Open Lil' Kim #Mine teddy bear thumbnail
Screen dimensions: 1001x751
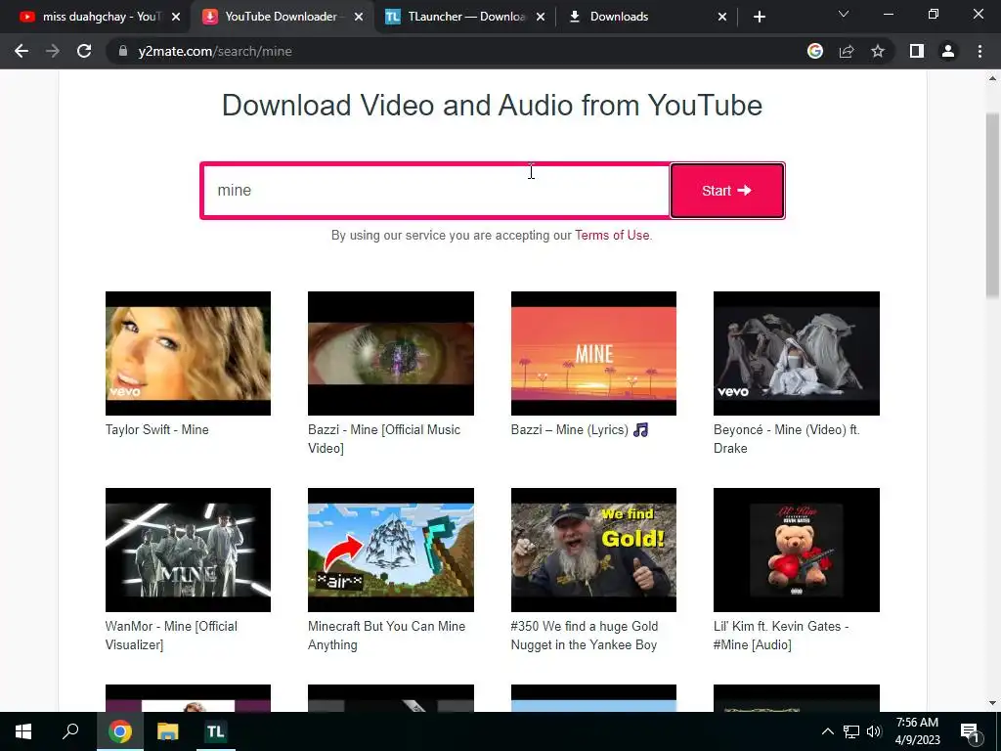[x=796, y=550]
